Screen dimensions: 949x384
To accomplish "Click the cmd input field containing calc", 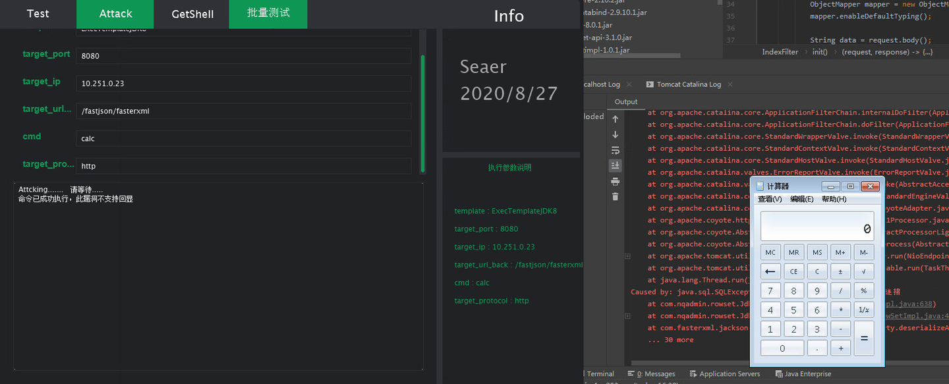I will [x=243, y=138].
